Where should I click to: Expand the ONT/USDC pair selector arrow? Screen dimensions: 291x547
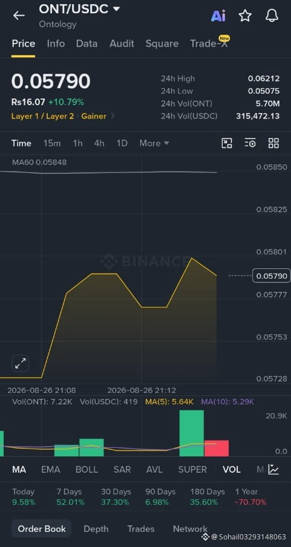coord(116,9)
